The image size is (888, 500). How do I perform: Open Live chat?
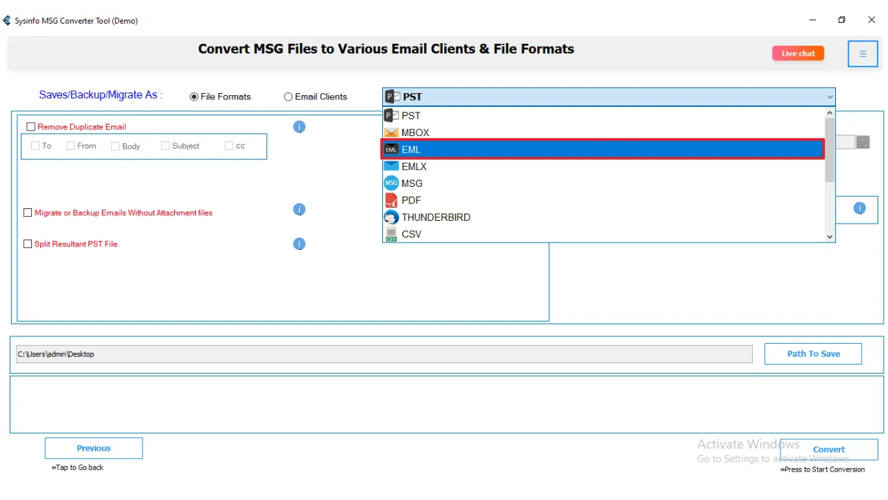[798, 53]
